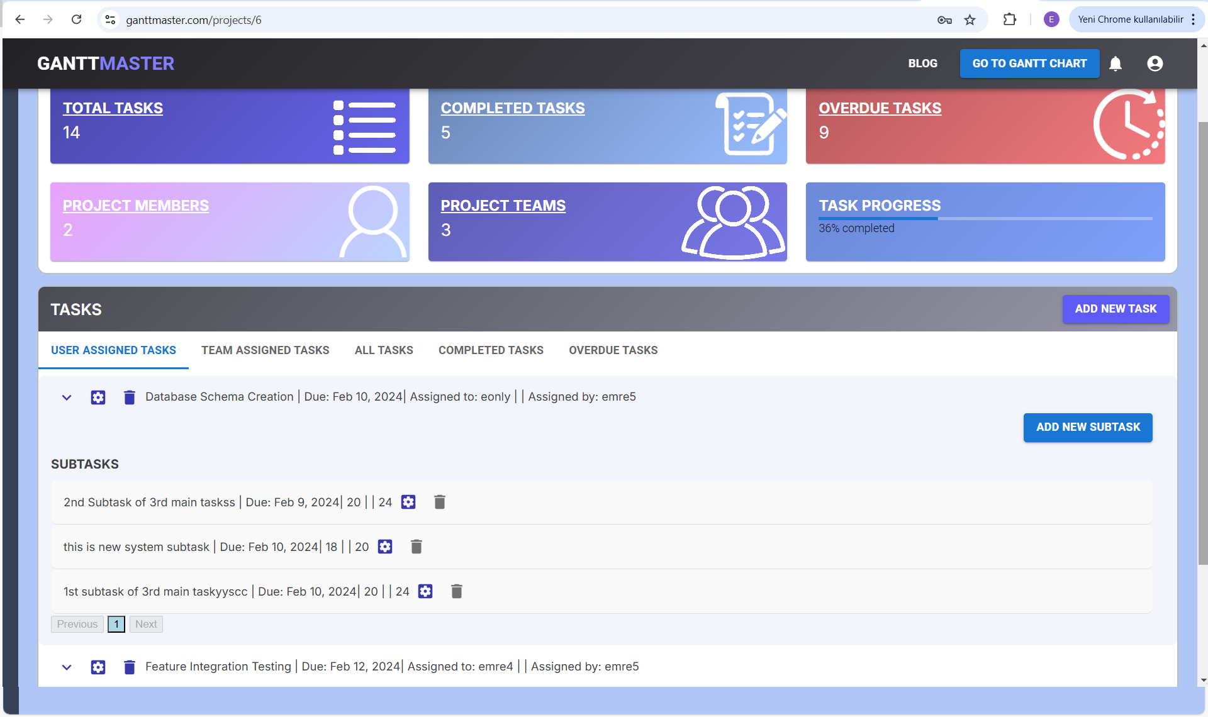Screen dimensions: 1208x717
Task: Switch to the TEAM ASSIGNED TASKS tab
Action: coord(265,350)
